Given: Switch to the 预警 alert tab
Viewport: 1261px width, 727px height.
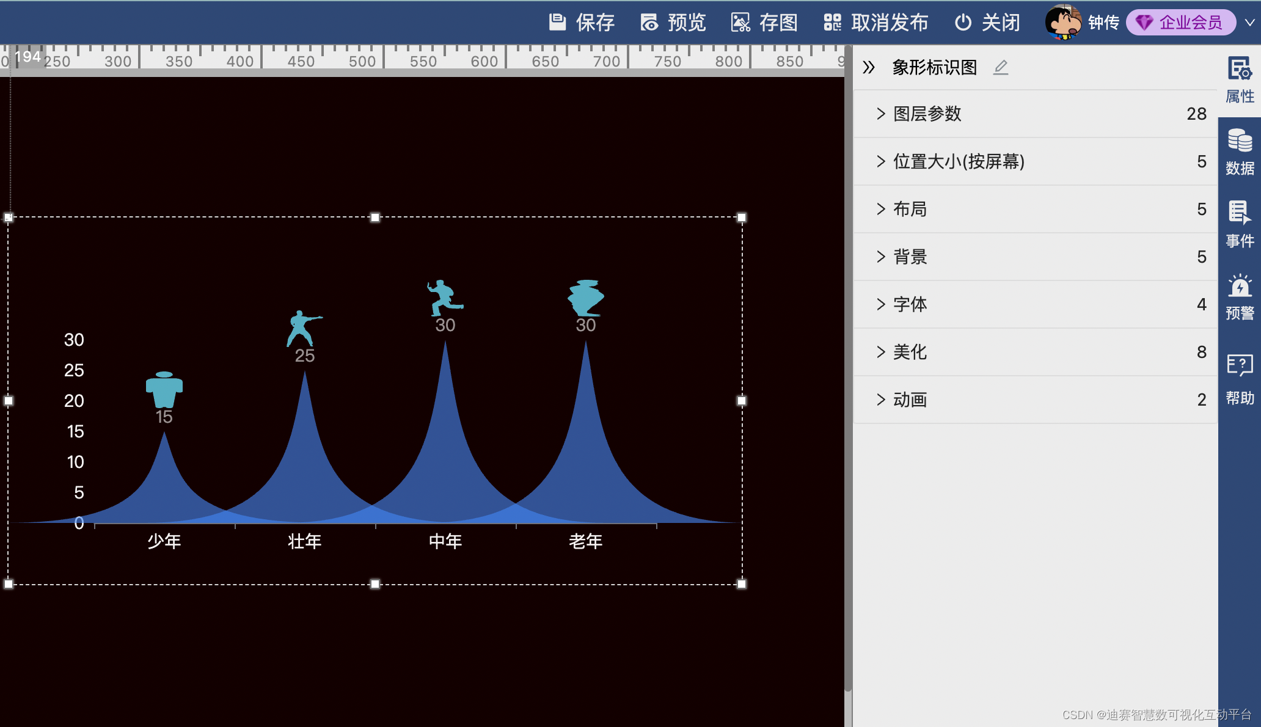Looking at the screenshot, I should [x=1240, y=297].
